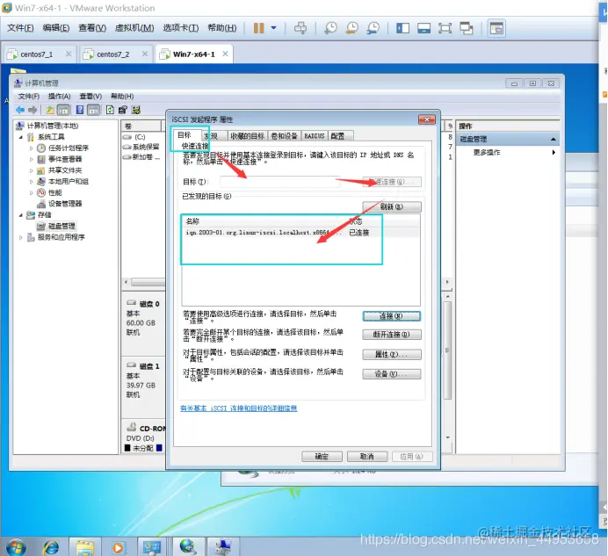Close the centos7_2 VM tab
The width and height of the screenshot is (608, 556).
click(x=145, y=54)
